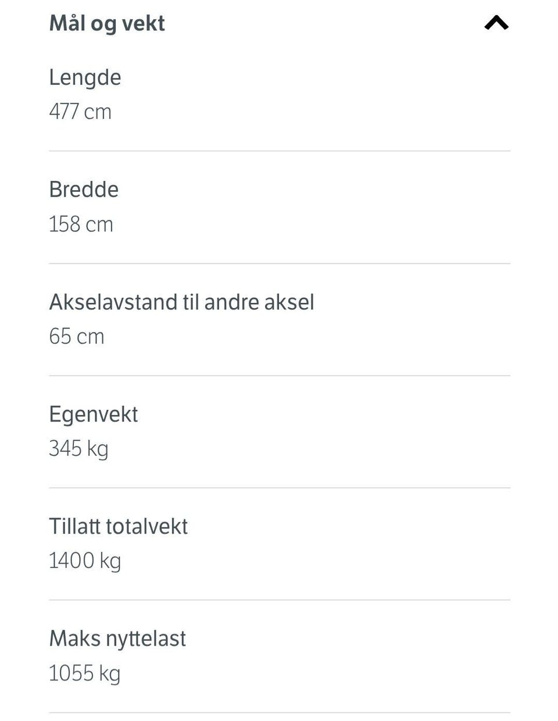
Task: Click the 1400 kg total weight value
Action: [85, 561]
